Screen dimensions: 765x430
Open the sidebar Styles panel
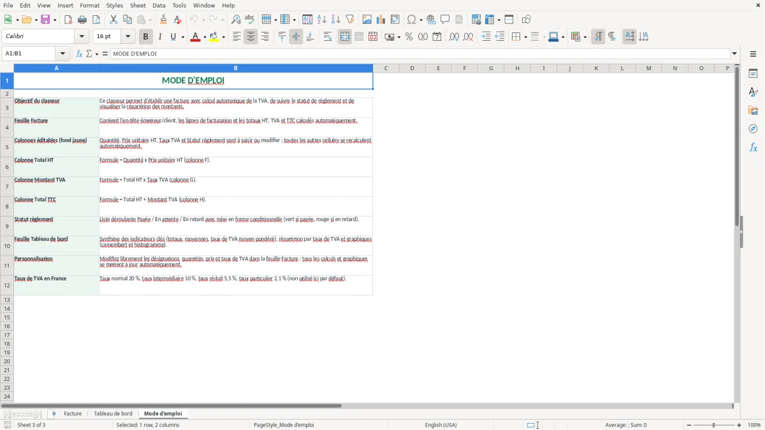pyautogui.click(x=753, y=92)
